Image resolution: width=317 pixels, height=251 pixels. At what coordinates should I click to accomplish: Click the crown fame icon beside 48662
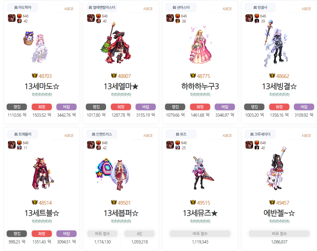[272, 76]
